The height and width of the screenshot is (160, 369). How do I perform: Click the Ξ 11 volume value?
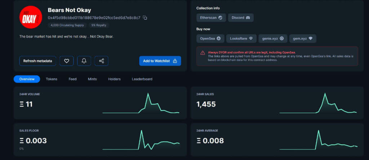pyautogui.click(x=26, y=104)
